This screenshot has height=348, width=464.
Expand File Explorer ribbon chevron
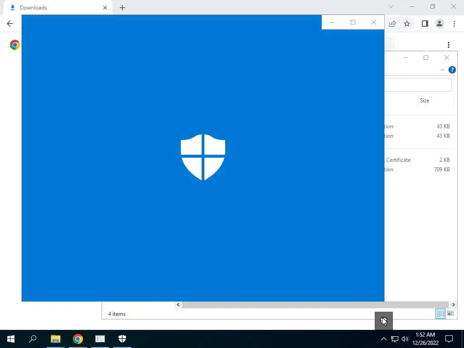tap(442, 70)
